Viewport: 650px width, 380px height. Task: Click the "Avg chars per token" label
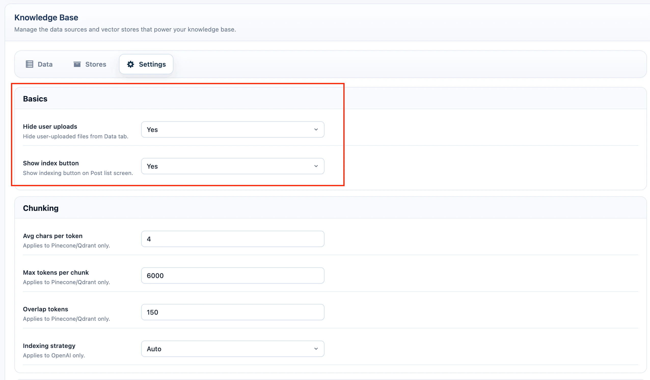53,236
